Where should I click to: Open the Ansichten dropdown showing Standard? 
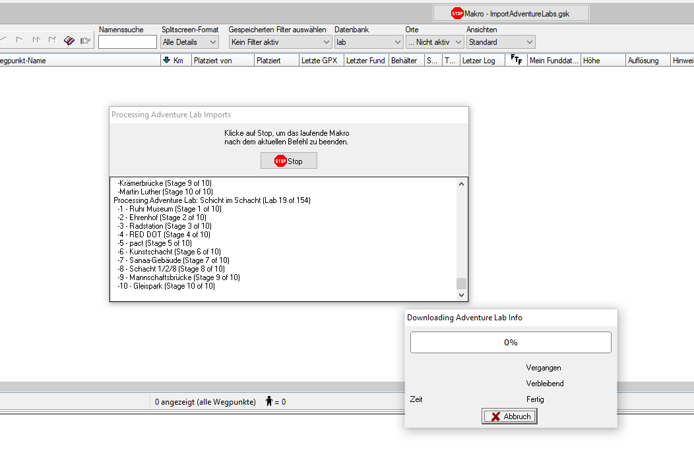(501, 42)
